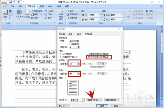Switch to the 开始 ribbon tab
This screenshot has width=164, height=108.
[x=12, y=6]
